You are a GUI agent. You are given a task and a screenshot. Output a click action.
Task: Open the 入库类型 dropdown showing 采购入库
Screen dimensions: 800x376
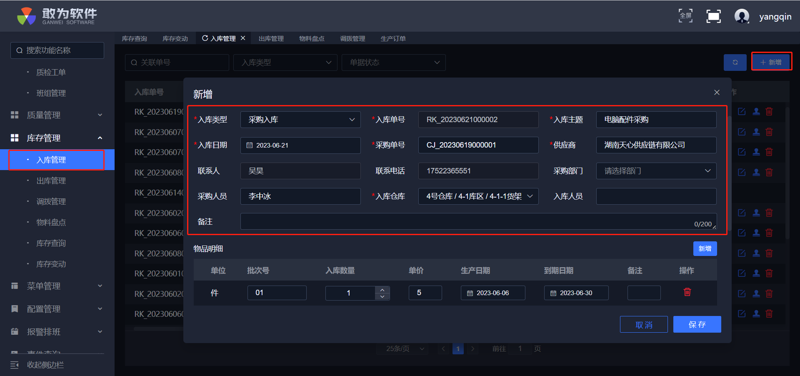coord(300,120)
